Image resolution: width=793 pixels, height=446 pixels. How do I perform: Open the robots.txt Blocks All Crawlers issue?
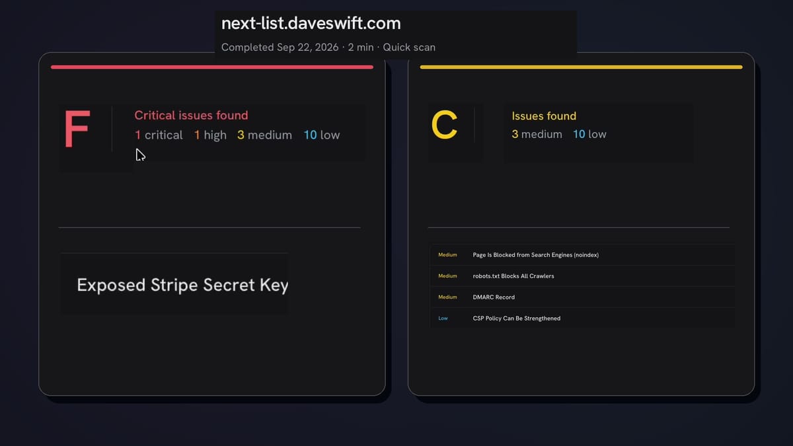(x=582, y=276)
